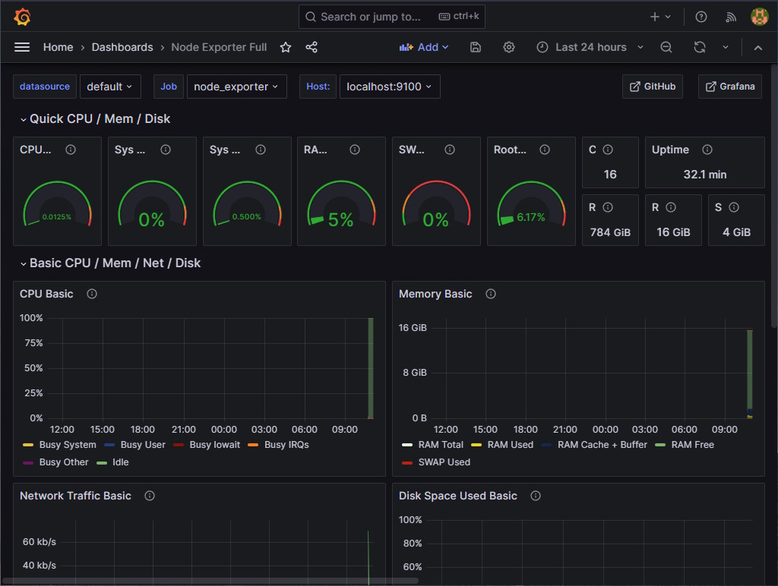Open the main navigation hamburger menu
The width and height of the screenshot is (778, 586).
[22, 46]
